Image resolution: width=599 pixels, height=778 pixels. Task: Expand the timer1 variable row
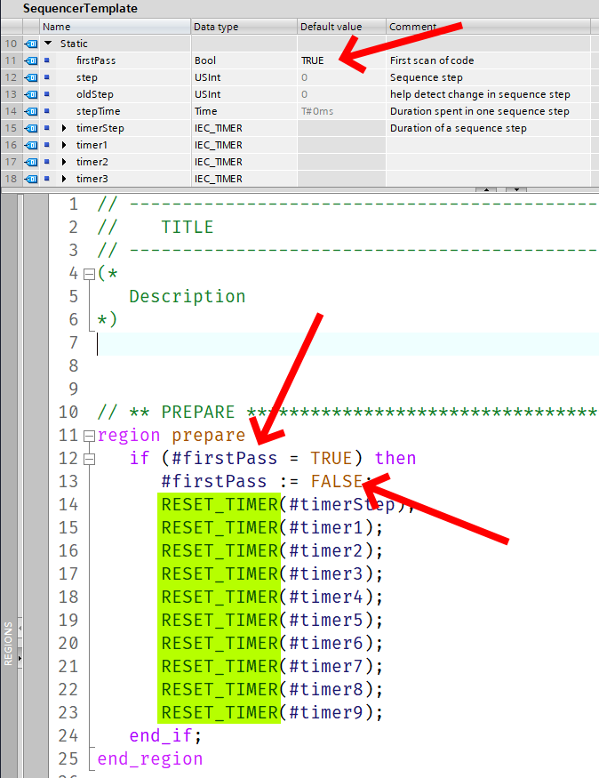[x=64, y=145]
